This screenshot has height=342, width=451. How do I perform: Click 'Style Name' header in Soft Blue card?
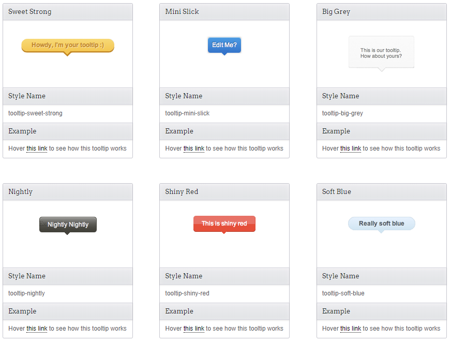pyautogui.click(x=382, y=276)
